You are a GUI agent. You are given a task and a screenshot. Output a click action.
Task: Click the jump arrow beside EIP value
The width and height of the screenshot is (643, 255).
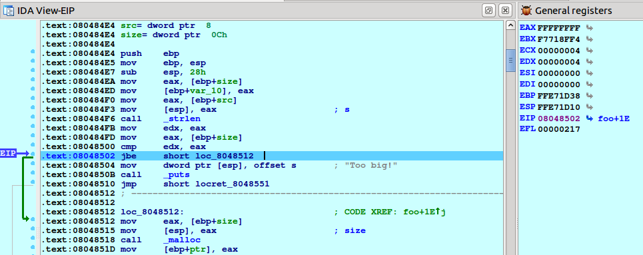(x=590, y=118)
